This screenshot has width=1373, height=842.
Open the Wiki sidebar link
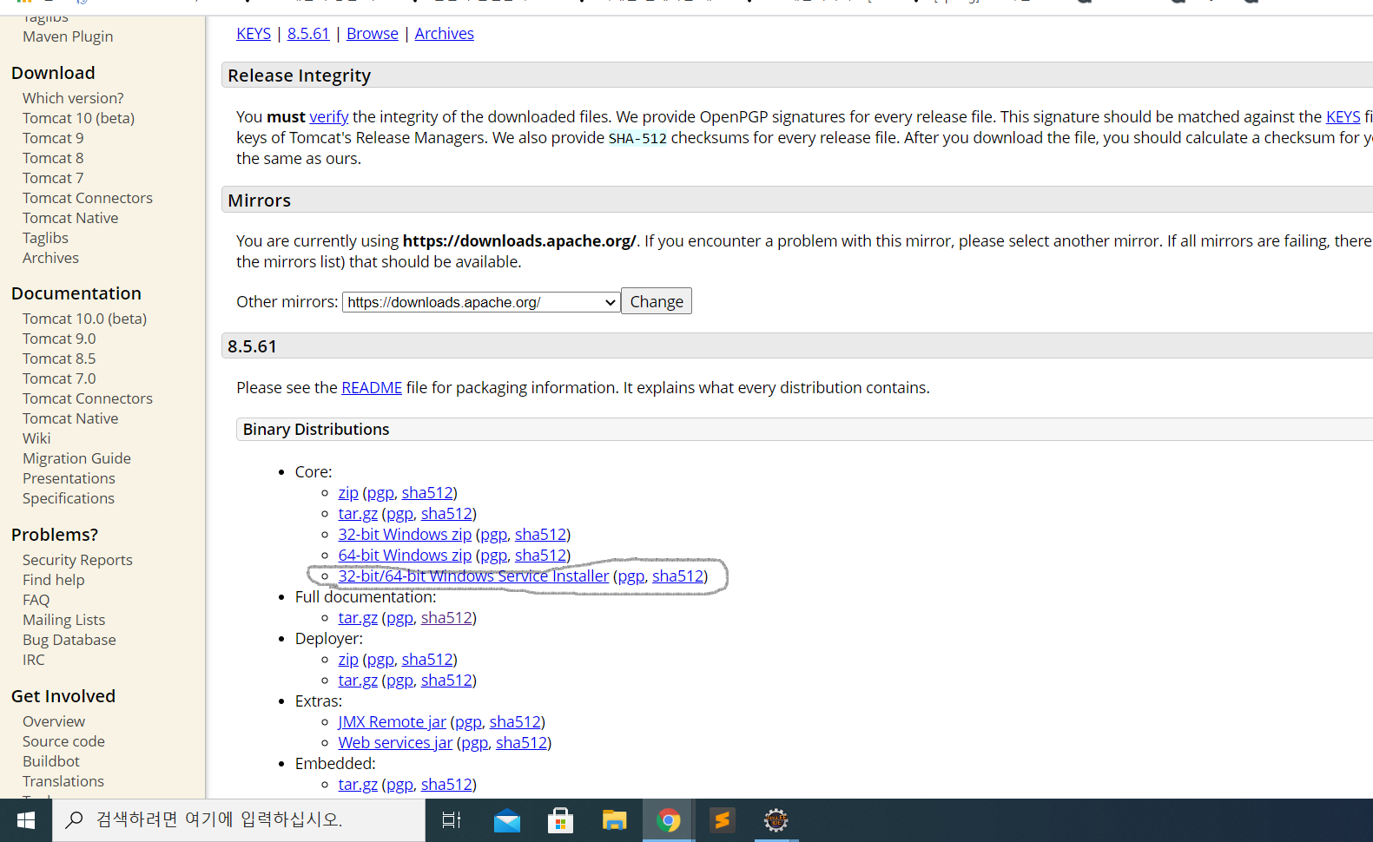click(36, 438)
